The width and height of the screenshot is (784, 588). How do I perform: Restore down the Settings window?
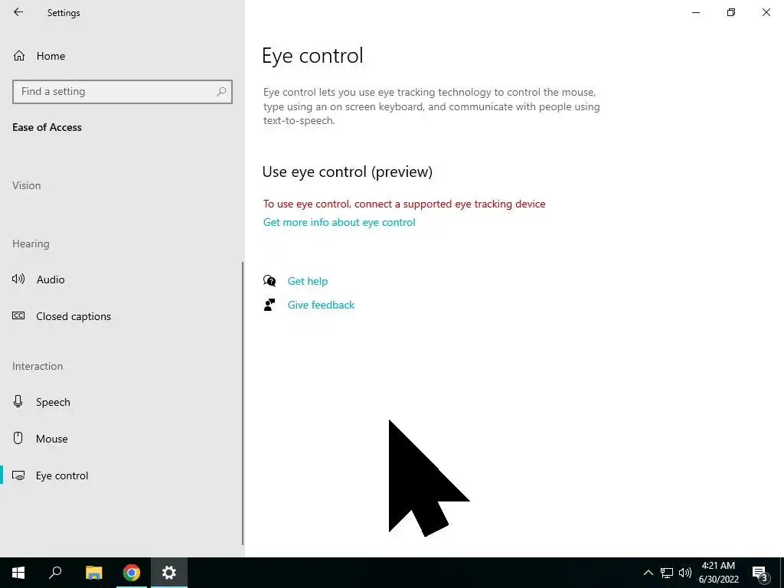tap(731, 12)
